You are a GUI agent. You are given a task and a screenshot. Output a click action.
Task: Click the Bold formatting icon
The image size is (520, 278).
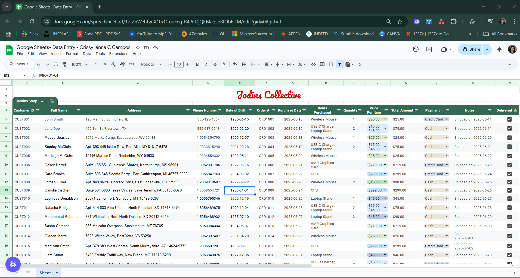point(197,64)
